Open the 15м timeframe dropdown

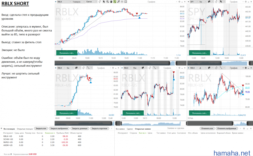[x=136, y=68]
